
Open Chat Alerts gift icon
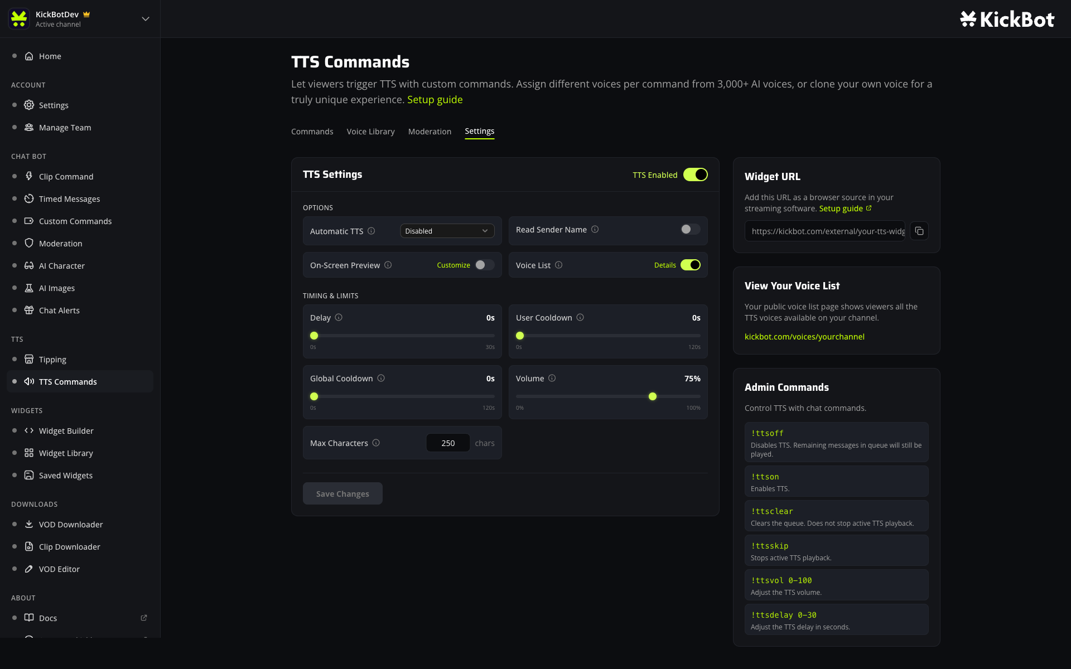(29, 311)
